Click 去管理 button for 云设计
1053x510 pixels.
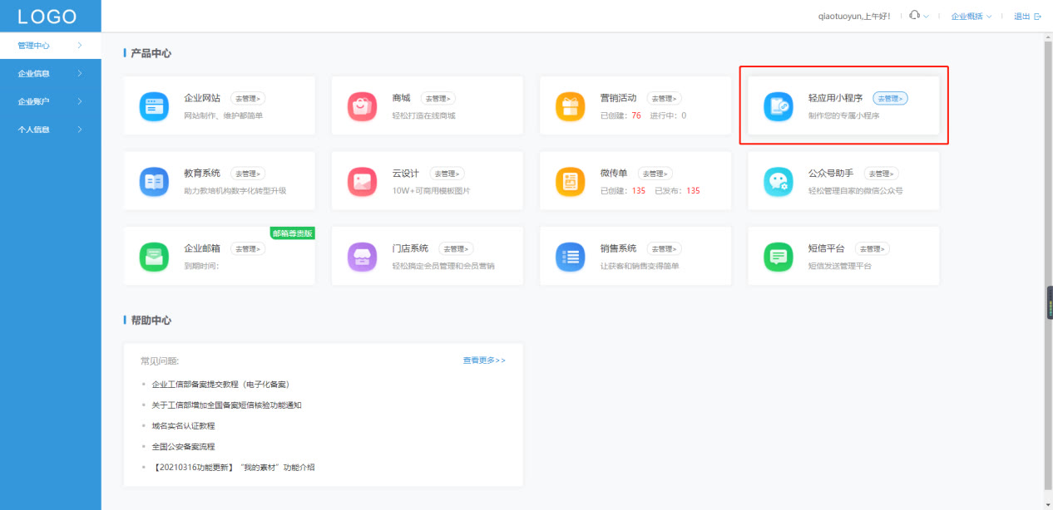pyautogui.click(x=447, y=174)
